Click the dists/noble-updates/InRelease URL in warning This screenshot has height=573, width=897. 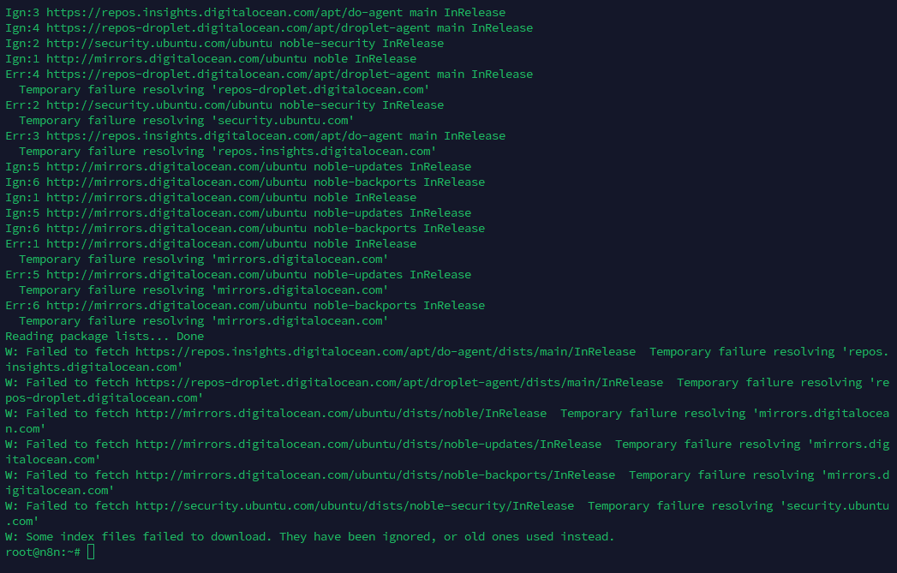pos(368,445)
